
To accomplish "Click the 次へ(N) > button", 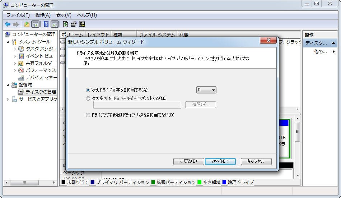I will (x=220, y=161).
